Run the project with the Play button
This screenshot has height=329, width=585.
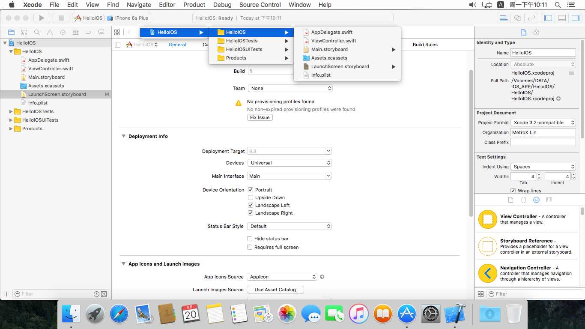pos(42,18)
